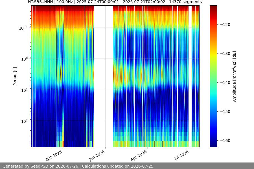
Task: Click the 10¹ period tick label
Action: 25,90
